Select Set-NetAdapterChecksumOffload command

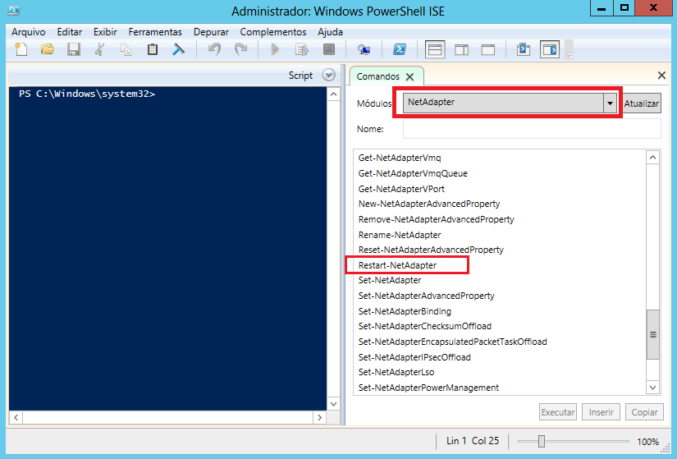pyautogui.click(x=425, y=326)
